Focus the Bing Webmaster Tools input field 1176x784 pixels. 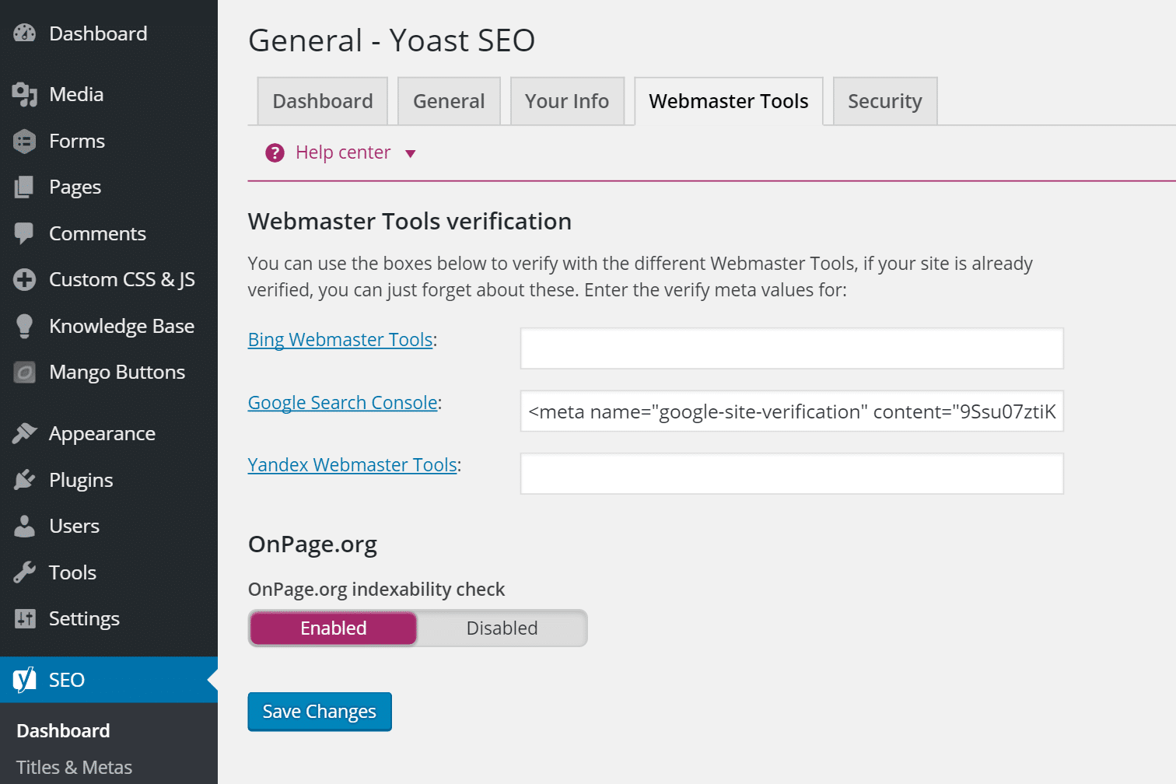(x=792, y=348)
